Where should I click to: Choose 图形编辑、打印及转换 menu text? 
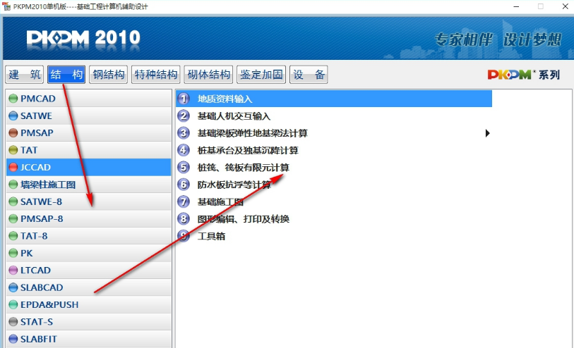click(244, 219)
